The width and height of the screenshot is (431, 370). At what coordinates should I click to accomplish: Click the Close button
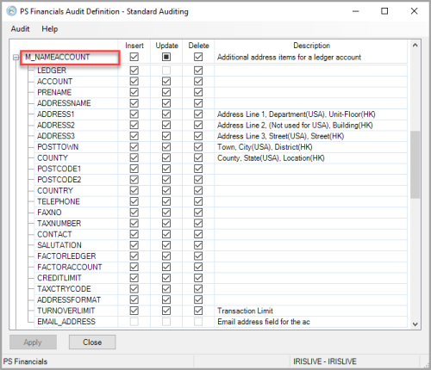[92, 342]
